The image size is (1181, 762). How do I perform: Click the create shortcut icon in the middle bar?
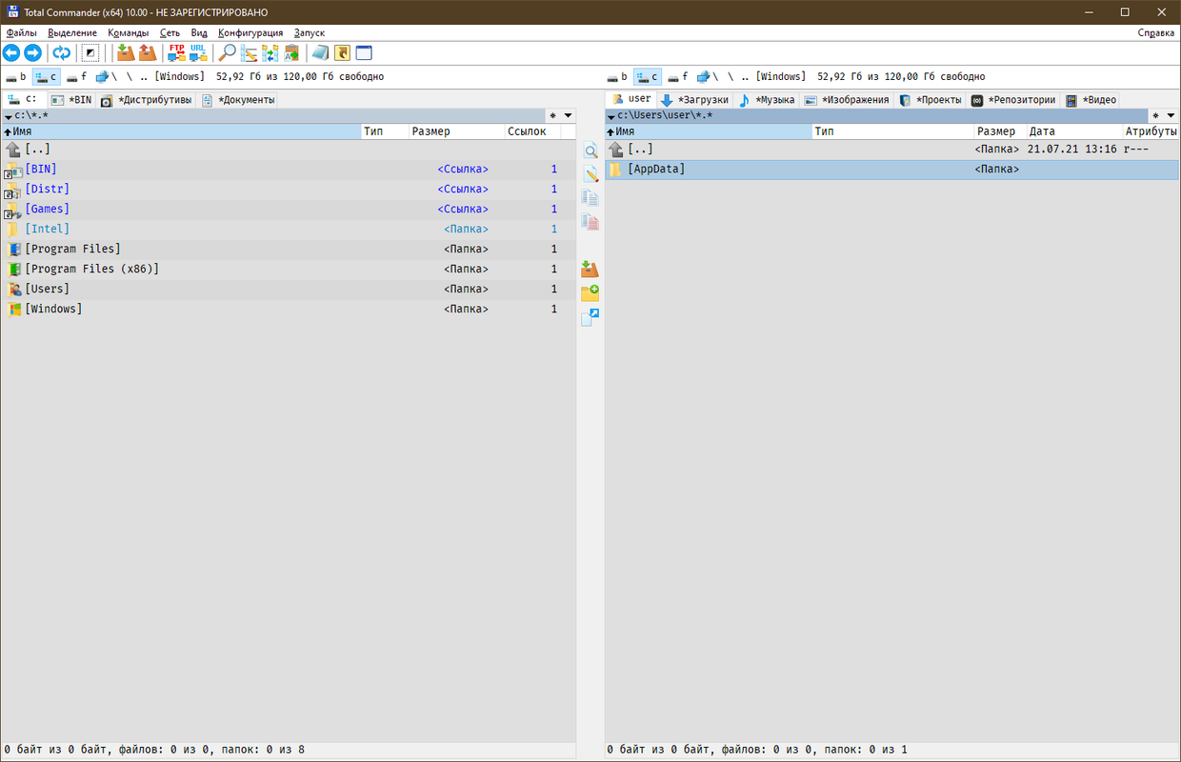pyautogui.click(x=590, y=317)
